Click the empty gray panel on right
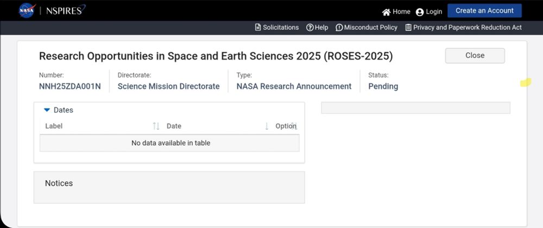543x228 pixels. coord(415,107)
